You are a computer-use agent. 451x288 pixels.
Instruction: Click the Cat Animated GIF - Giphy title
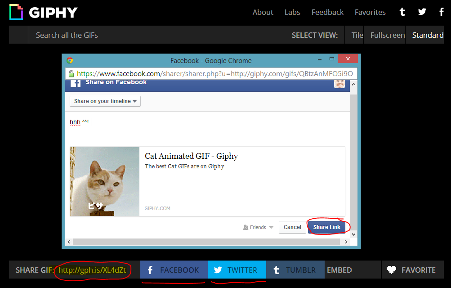[x=191, y=156]
